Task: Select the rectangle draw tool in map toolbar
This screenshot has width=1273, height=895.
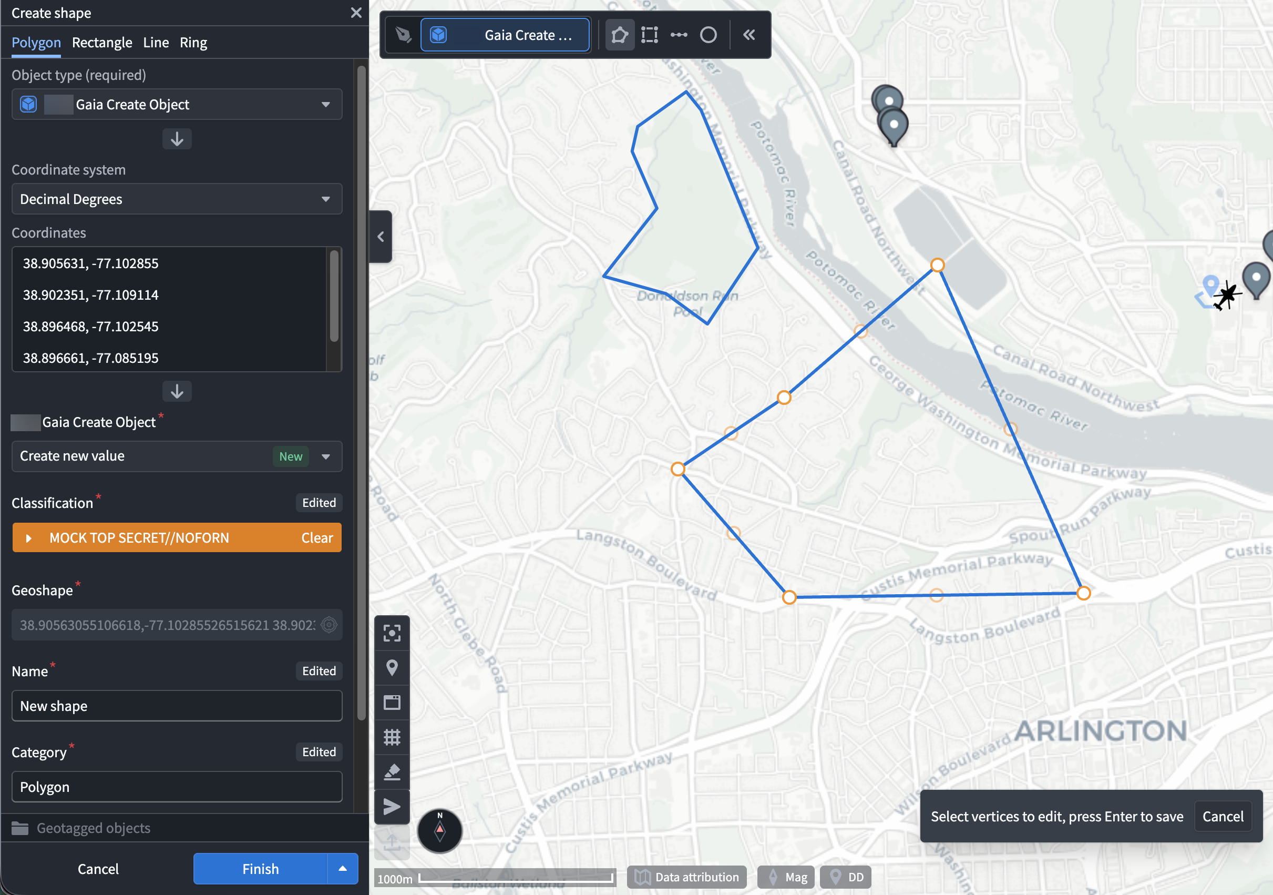Action: coord(649,35)
